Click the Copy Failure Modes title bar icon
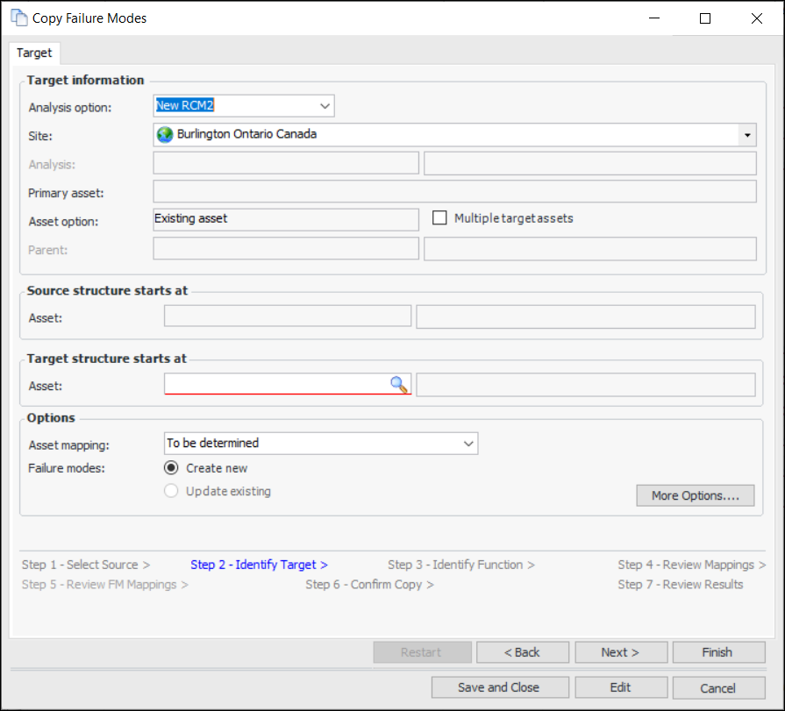This screenshot has width=785, height=711. coord(18,18)
